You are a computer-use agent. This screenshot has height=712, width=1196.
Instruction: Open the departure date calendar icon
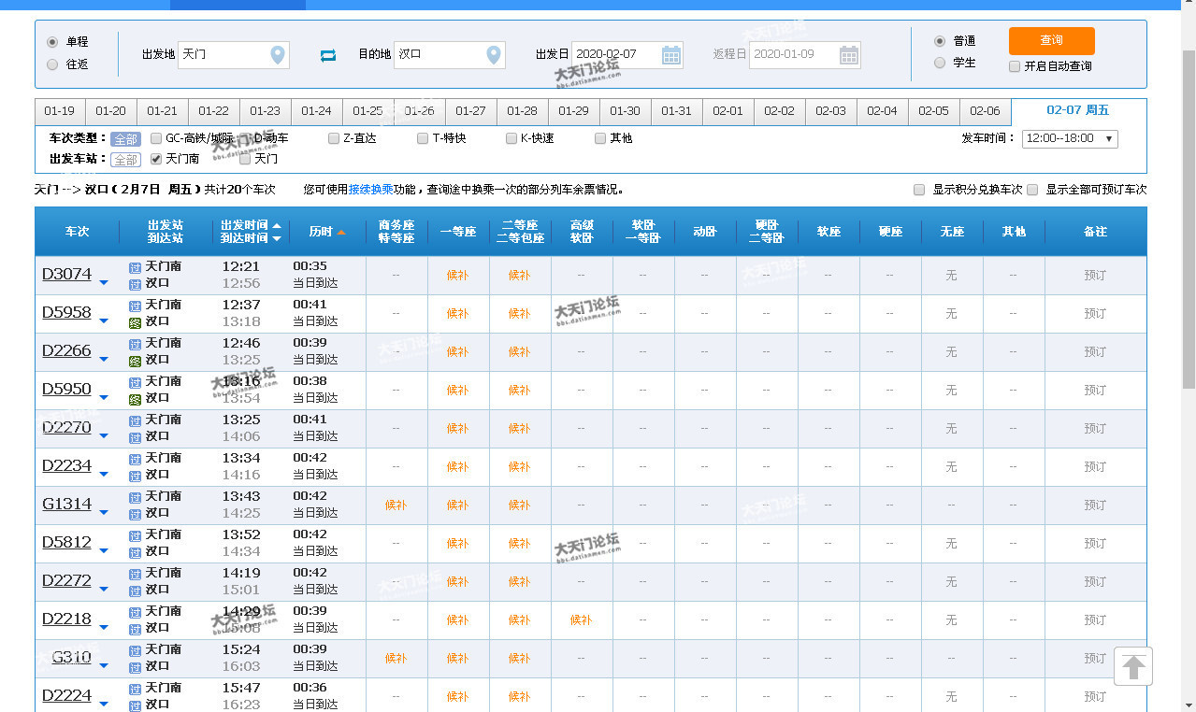(671, 55)
